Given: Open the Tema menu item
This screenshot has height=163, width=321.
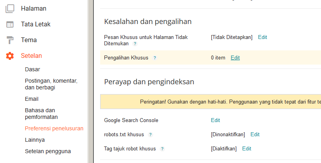Looking at the screenshot, I should pyautogui.click(x=29, y=40).
